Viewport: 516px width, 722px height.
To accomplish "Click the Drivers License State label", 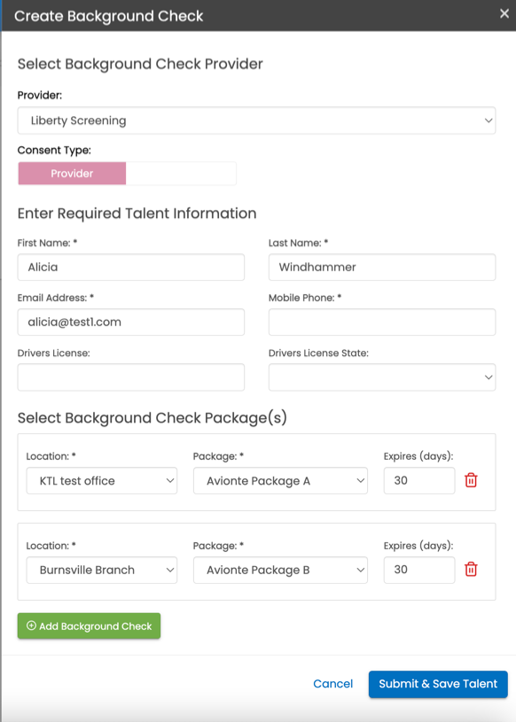I will tap(318, 353).
